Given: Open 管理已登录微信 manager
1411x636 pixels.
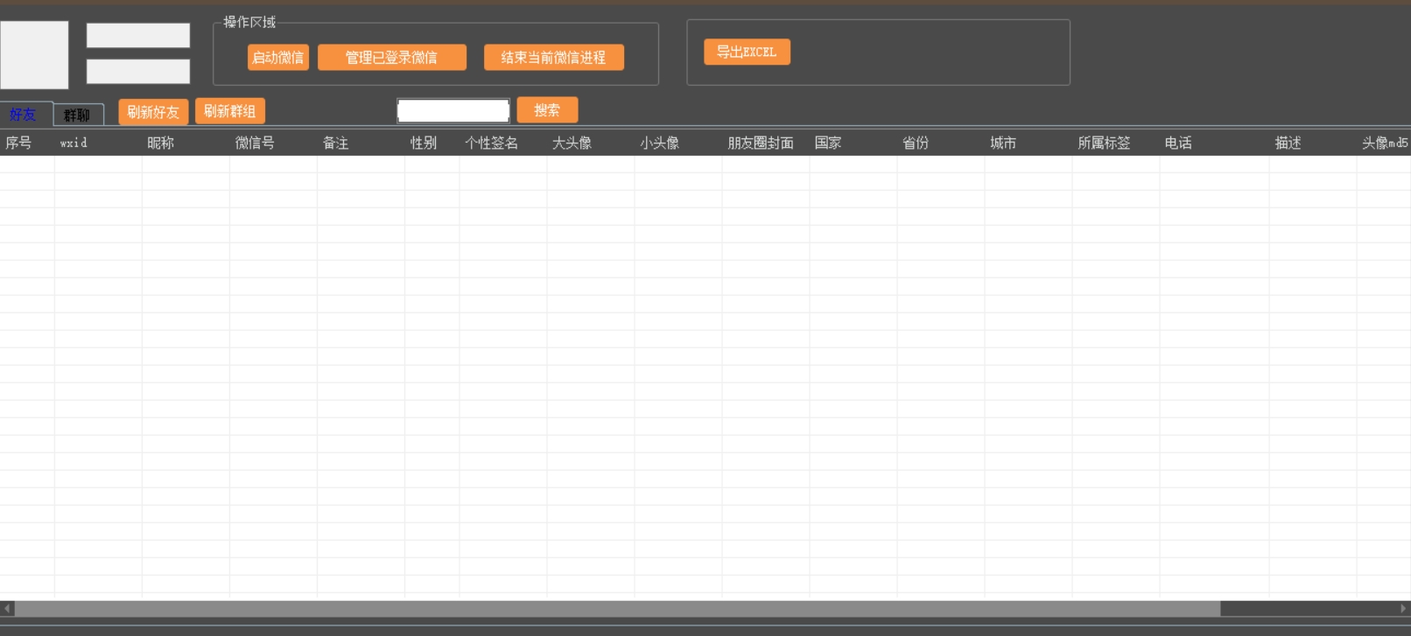Looking at the screenshot, I should tap(391, 58).
